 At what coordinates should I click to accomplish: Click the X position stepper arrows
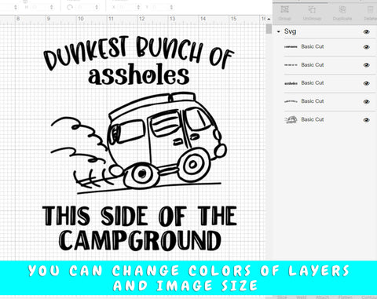138,7
